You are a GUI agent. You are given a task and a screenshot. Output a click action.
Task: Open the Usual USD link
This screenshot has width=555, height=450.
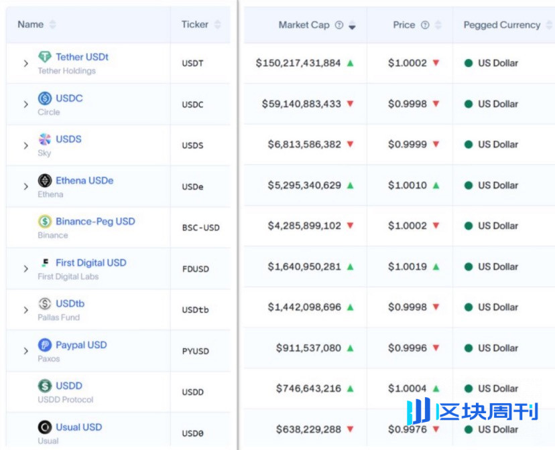79,427
